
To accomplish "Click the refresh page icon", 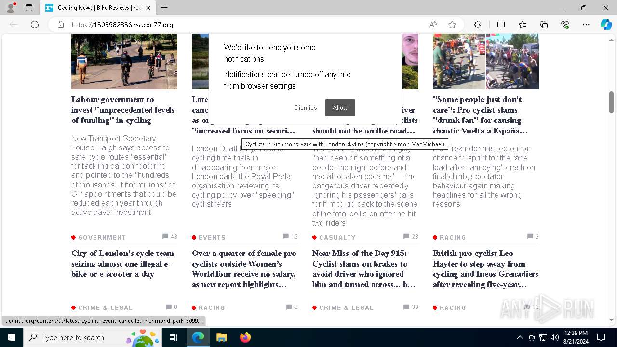I will coord(35,25).
